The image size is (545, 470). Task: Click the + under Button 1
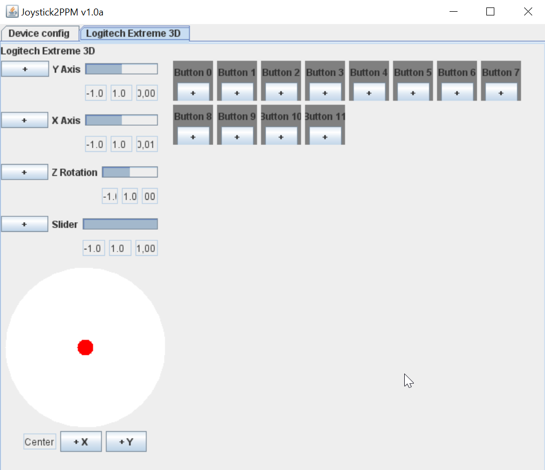(237, 92)
